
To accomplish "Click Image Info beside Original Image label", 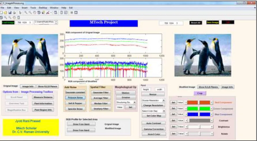I will click(28, 86).
